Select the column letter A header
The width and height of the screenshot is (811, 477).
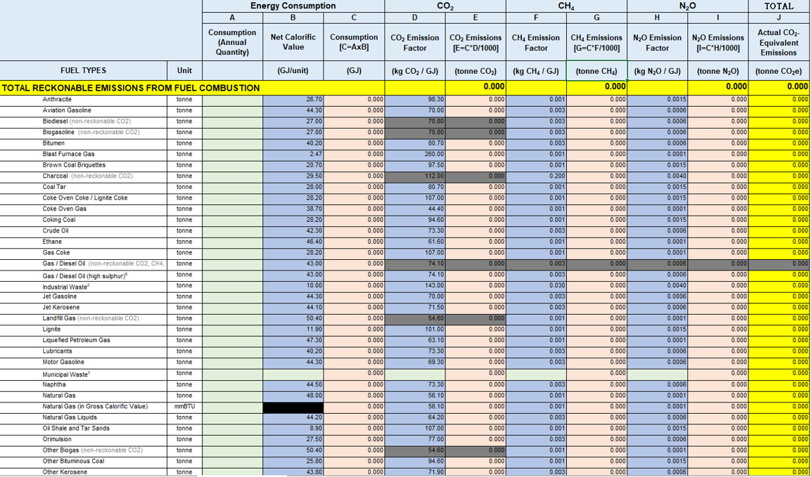232,18
